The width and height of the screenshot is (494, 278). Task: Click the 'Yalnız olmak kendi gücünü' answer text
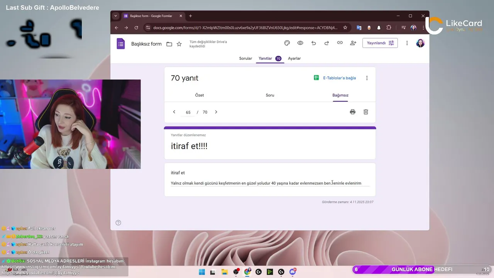[266, 183]
